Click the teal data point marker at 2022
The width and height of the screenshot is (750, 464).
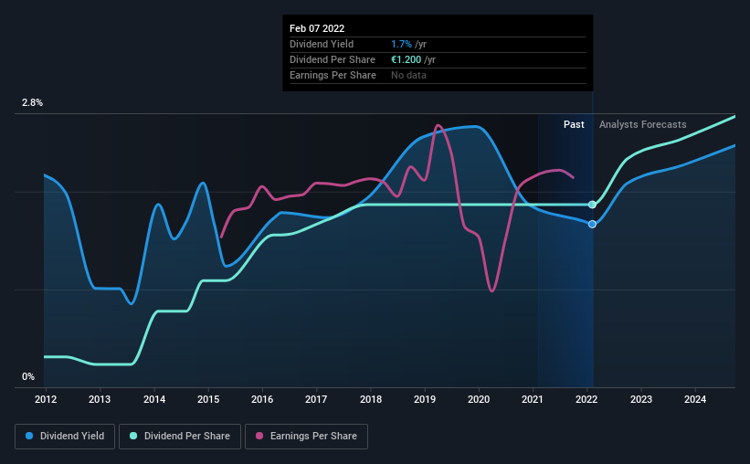tap(592, 205)
